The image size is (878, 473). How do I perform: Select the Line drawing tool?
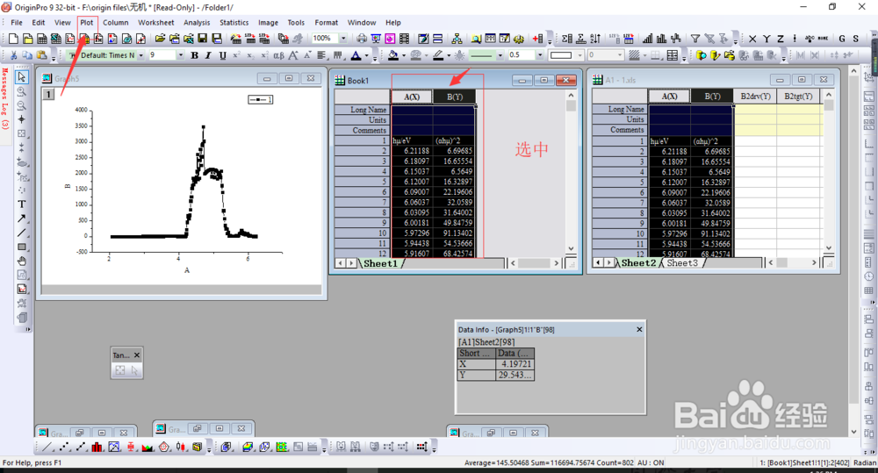[21, 233]
